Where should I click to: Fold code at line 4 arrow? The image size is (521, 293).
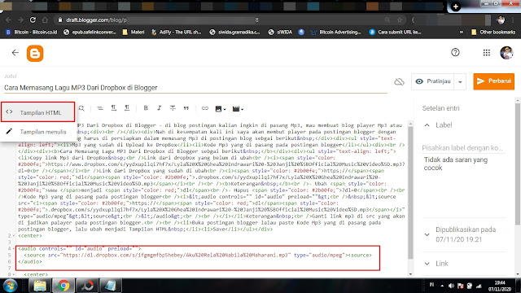13,248
